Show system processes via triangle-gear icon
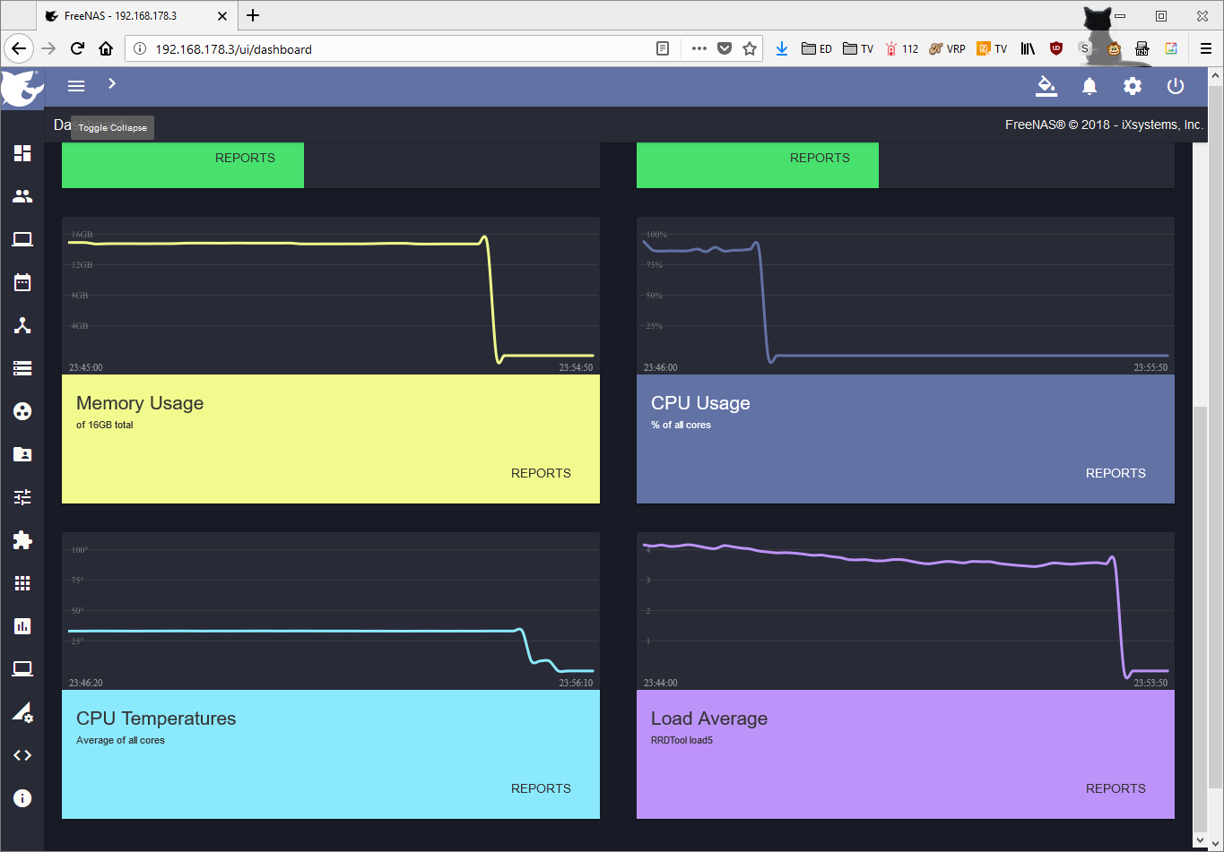Screen dimensions: 1224x852 coord(22,712)
